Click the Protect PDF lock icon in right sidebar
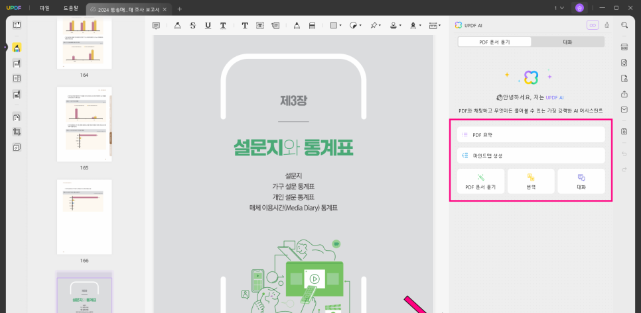The height and width of the screenshot is (313, 641). coord(624,78)
